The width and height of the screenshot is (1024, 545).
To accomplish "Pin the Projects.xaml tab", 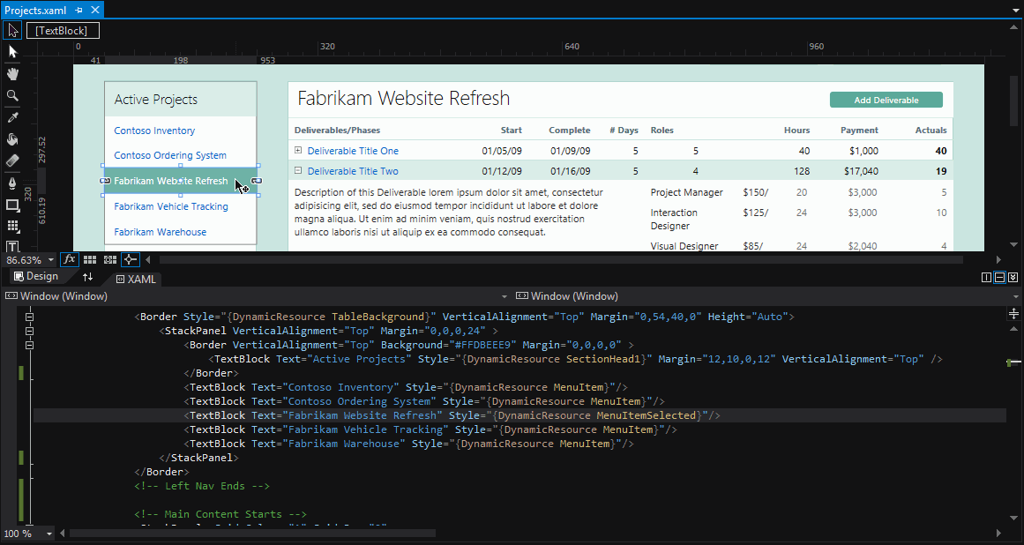I will (79, 10).
